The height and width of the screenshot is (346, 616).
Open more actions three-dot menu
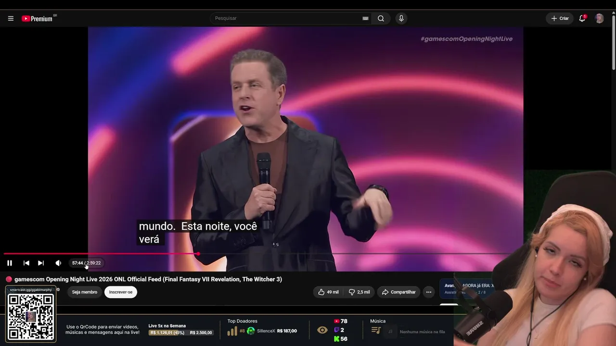coord(429,292)
